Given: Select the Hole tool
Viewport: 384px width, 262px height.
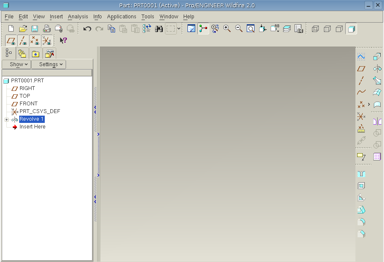Looking at the screenshot, I should [x=361, y=174].
